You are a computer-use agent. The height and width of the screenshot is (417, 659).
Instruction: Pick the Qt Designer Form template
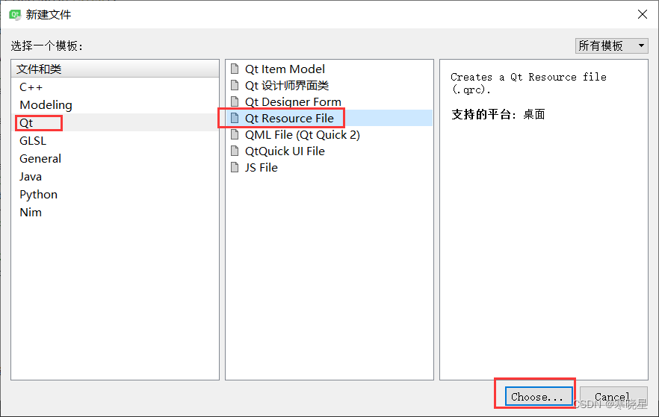pyautogui.click(x=329, y=101)
